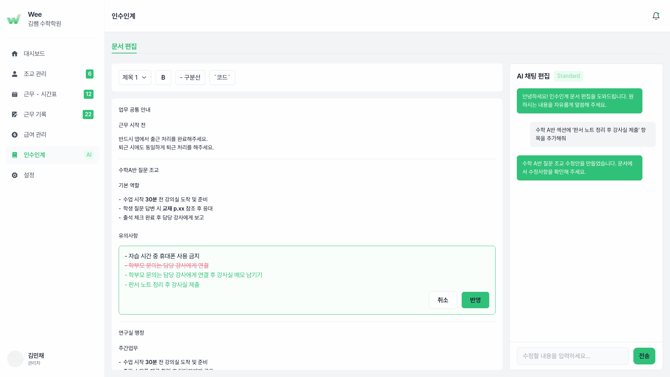
Task: Click the 수학A반 질문 조교 heading
Action: coord(139,170)
